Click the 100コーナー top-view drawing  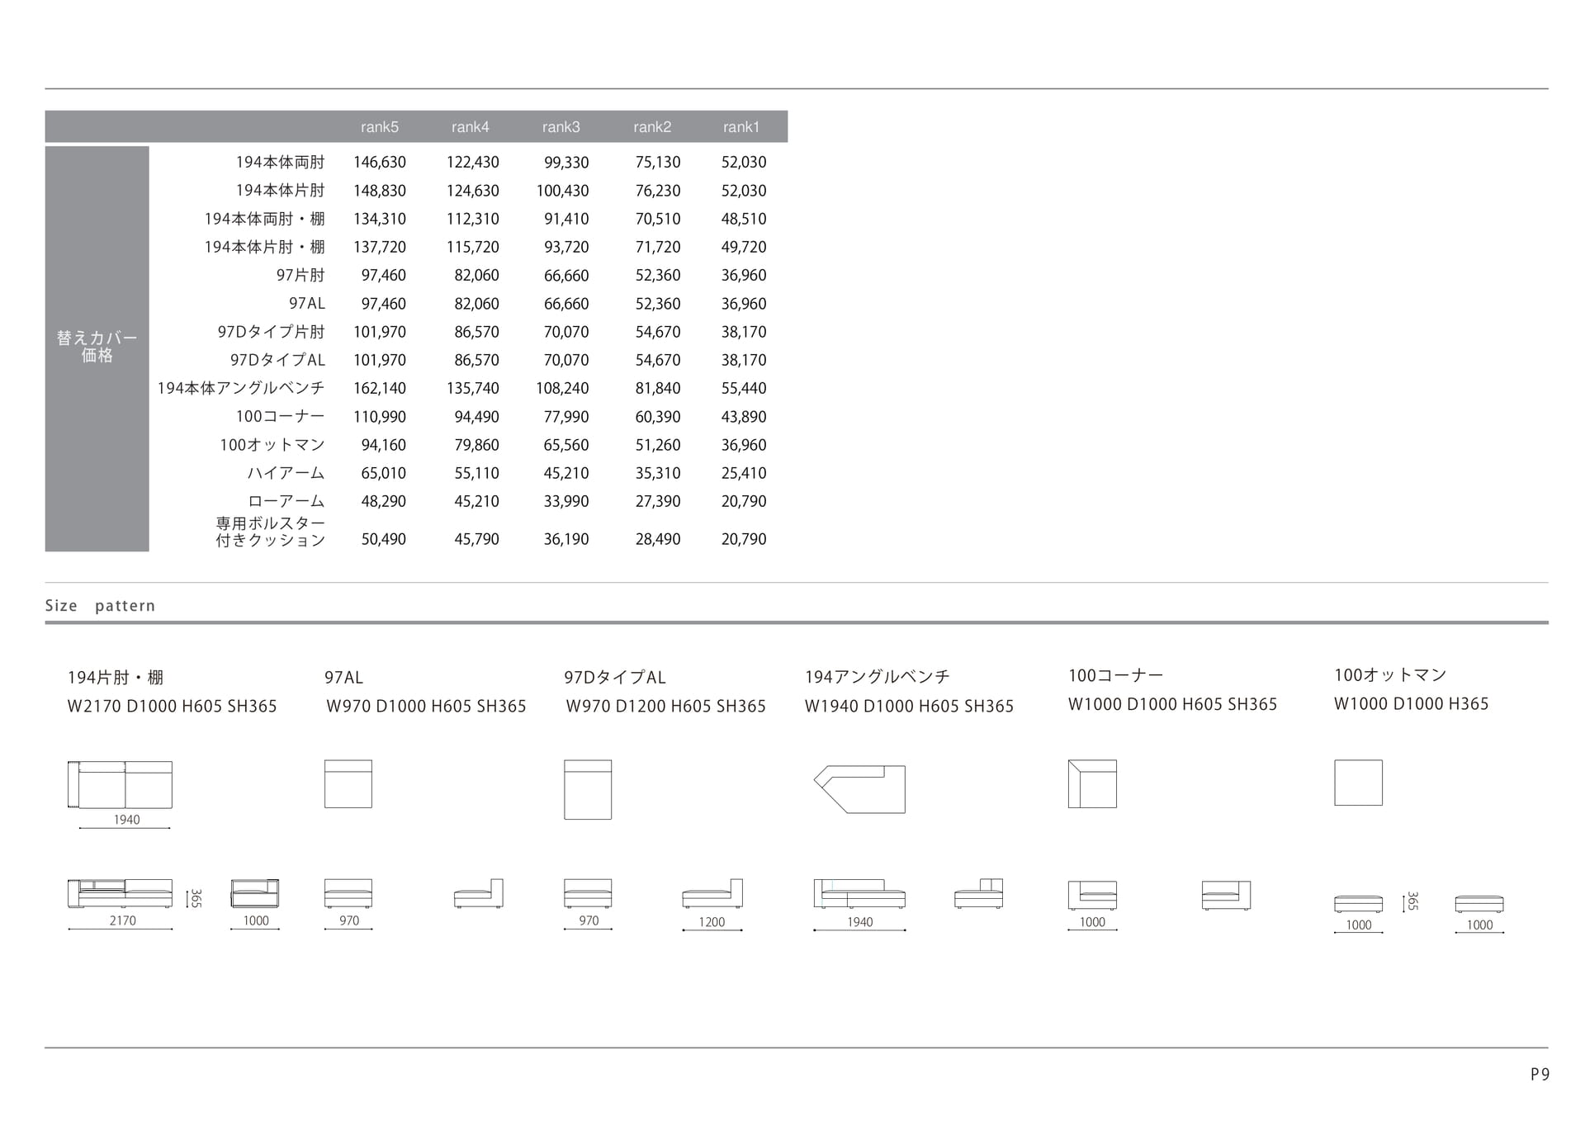point(1092,783)
